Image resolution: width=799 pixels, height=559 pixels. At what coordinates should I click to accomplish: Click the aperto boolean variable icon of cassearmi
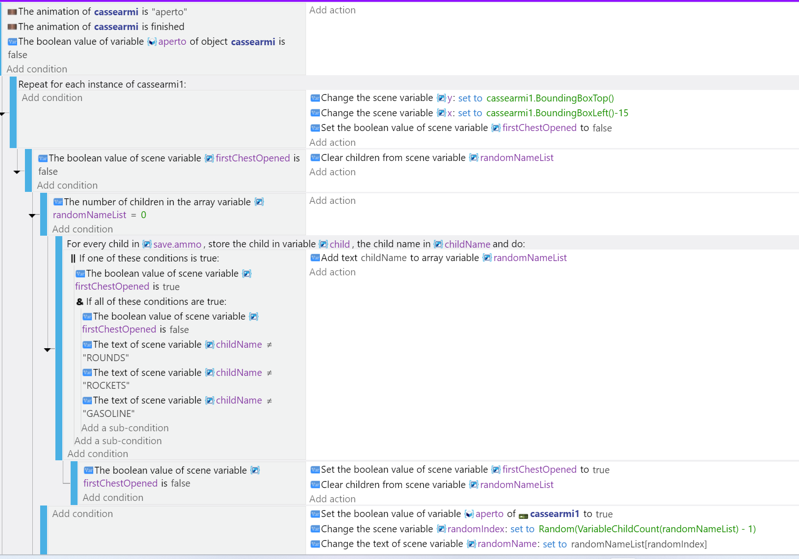click(152, 42)
